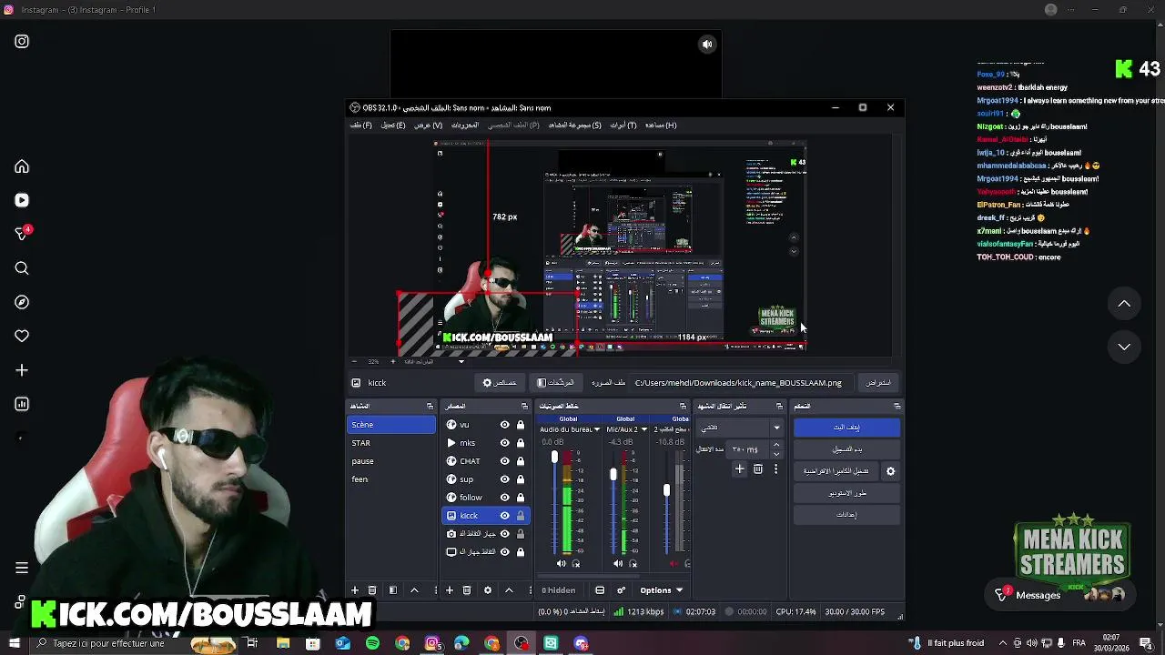The height and width of the screenshot is (655, 1165).
Task: Open Spotify from the Windows taskbar
Action: [x=372, y=644]
